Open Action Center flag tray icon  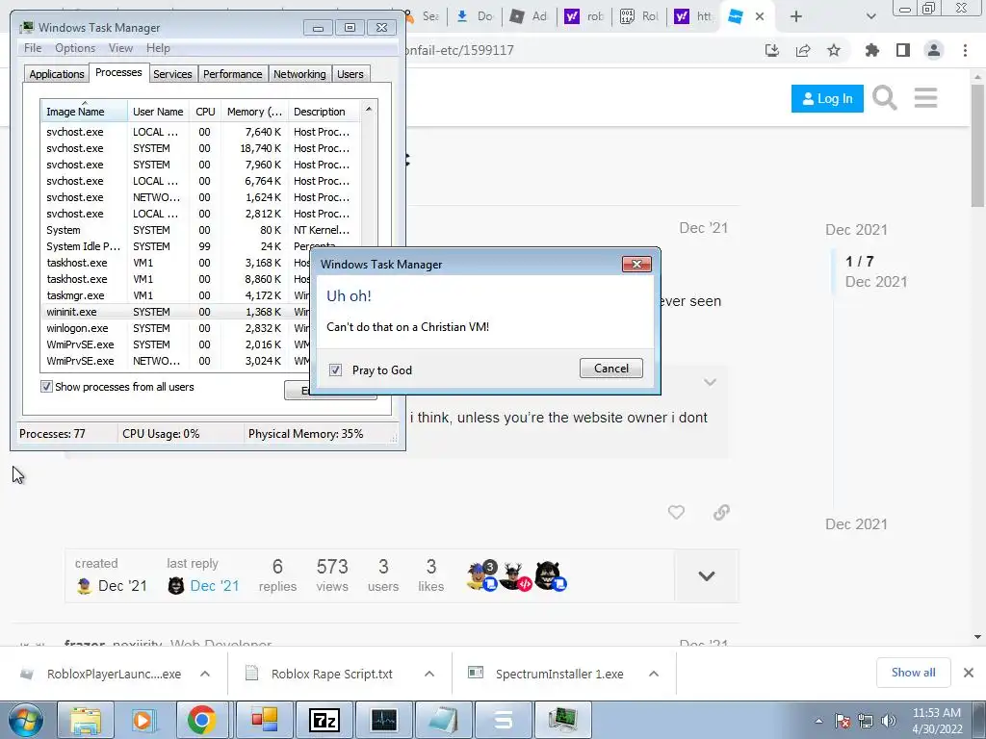click(x=843, y=721)
